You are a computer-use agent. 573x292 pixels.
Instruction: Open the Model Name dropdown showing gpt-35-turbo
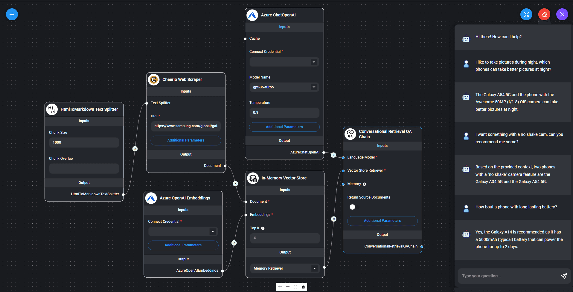pos(284,87)
